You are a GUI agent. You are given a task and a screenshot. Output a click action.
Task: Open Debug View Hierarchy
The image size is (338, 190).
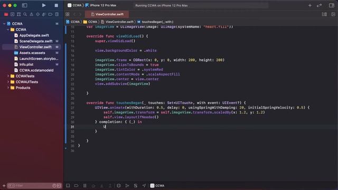point(118,185)
